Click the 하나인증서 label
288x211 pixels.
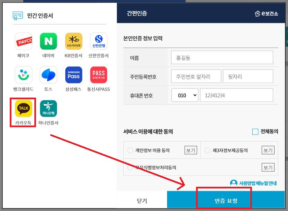48,123
